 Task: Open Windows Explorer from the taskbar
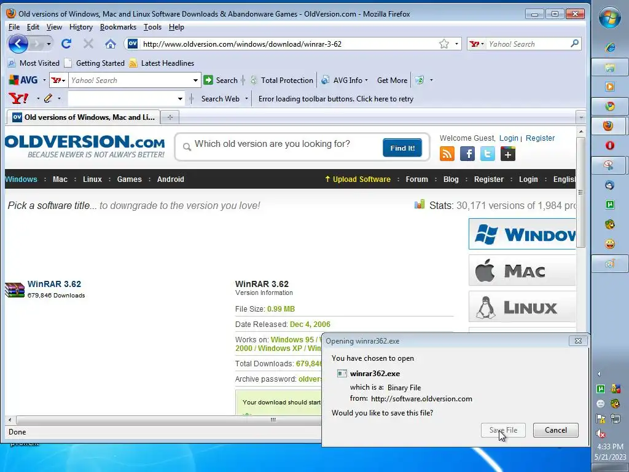pyautogui.click(x=610, y=67)
